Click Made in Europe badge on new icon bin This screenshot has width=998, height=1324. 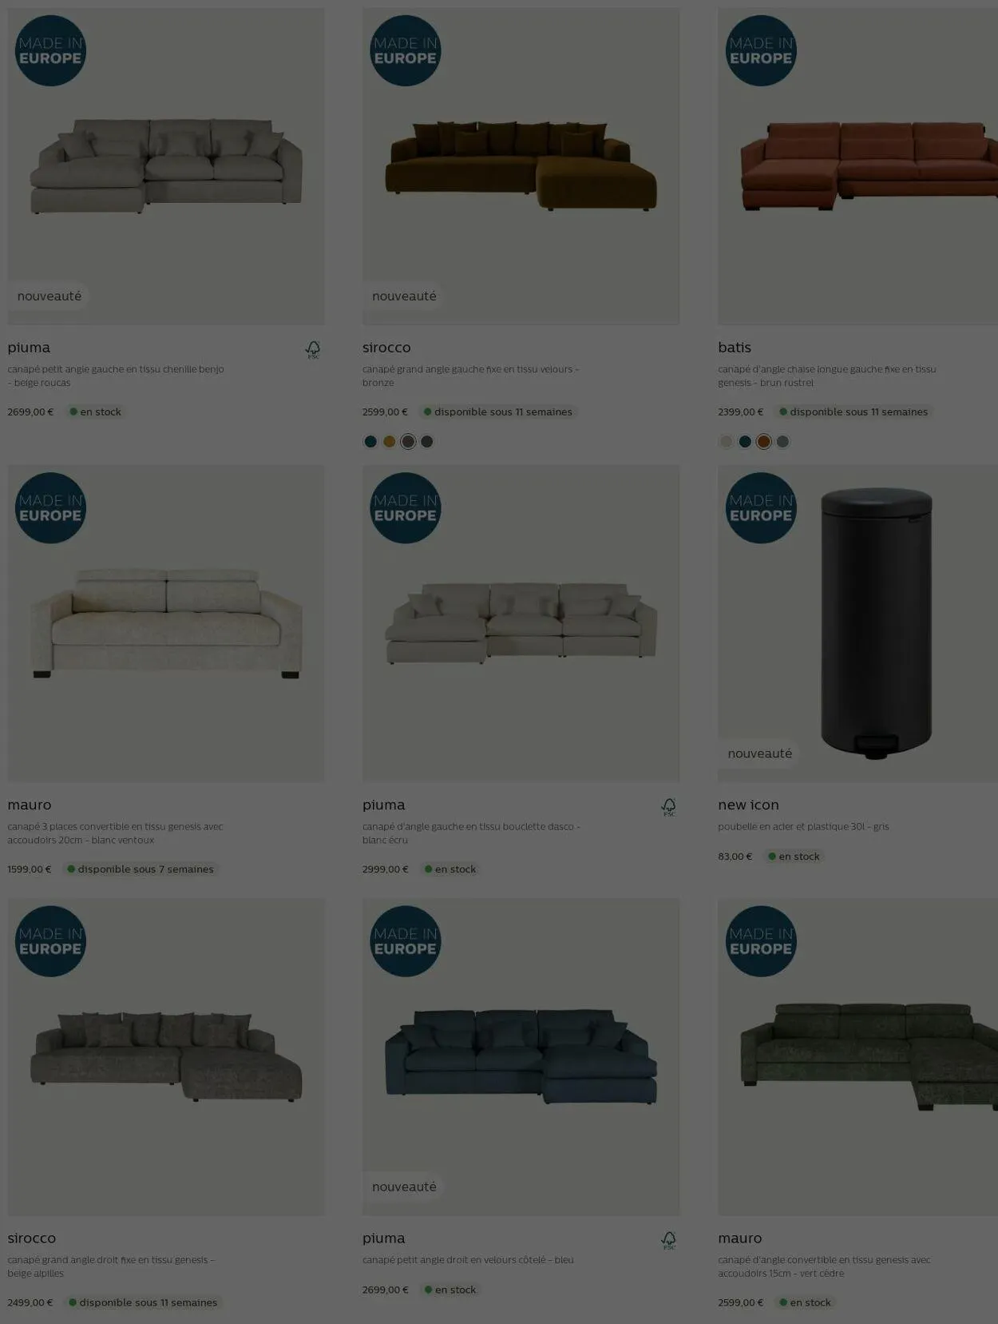761,508
